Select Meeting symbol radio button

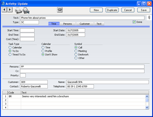tap(76, 51)
